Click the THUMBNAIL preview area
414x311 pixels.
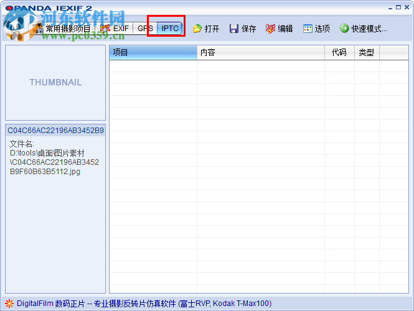coord(55,83)
